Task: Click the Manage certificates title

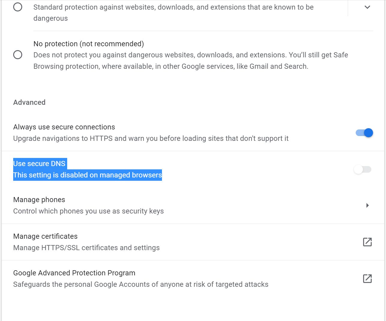Action: coord(45,236)
